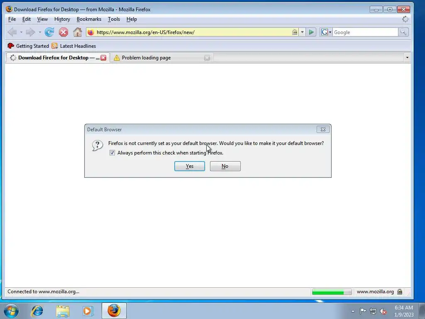Screen dimensions: 425x319
Task: Open the address bar history dropdown
Action: [x=302, y=32]
